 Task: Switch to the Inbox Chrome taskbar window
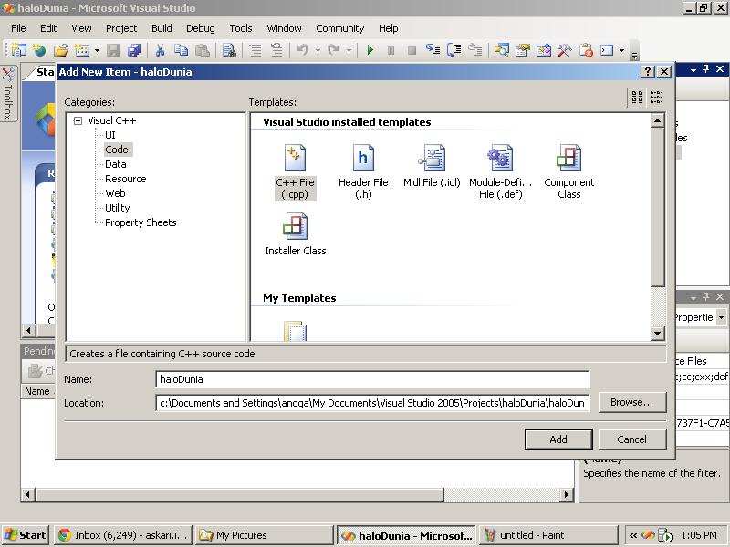[x=123, y=535]
